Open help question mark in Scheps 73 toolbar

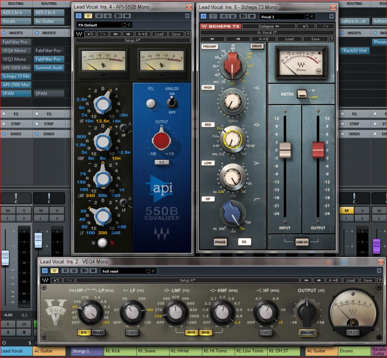point(332,39)
